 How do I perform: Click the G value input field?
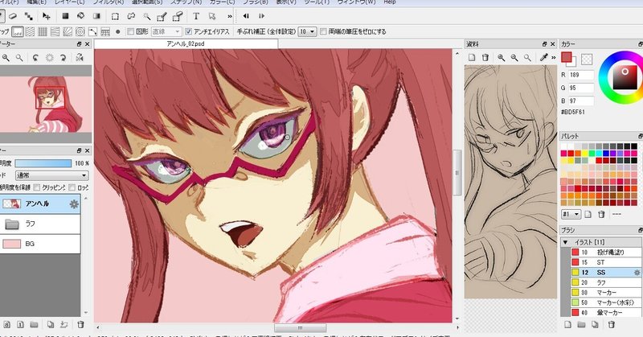pyautogui.click(x=581, y=88)
